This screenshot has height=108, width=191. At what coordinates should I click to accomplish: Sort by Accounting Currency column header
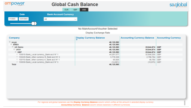(169, 38)
